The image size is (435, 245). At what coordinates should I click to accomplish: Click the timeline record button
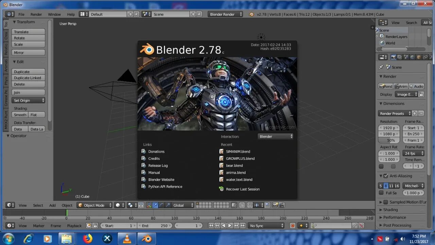(x=293, y=226)
